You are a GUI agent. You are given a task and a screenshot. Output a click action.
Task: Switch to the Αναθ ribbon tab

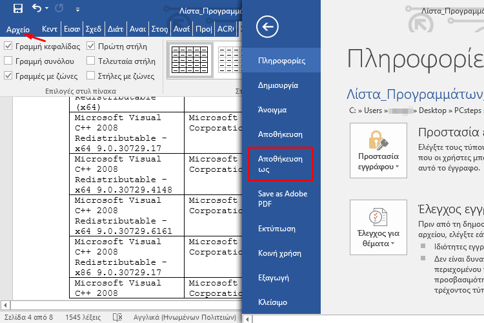pos(182,29)
